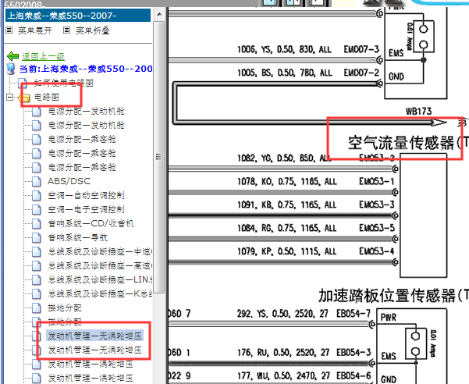Open the ABS/DSC diagram
Image resolution: width=469 pixels, height=384 pixels.
point(69,181)
